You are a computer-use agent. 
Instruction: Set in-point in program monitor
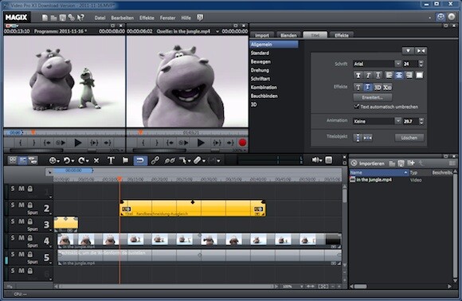21,143
